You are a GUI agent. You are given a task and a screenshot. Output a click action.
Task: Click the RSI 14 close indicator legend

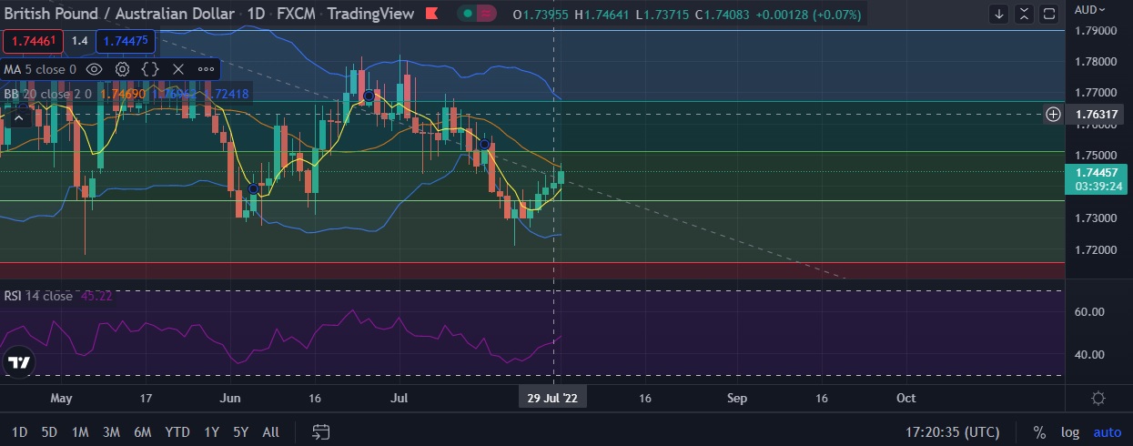(38, 296)
